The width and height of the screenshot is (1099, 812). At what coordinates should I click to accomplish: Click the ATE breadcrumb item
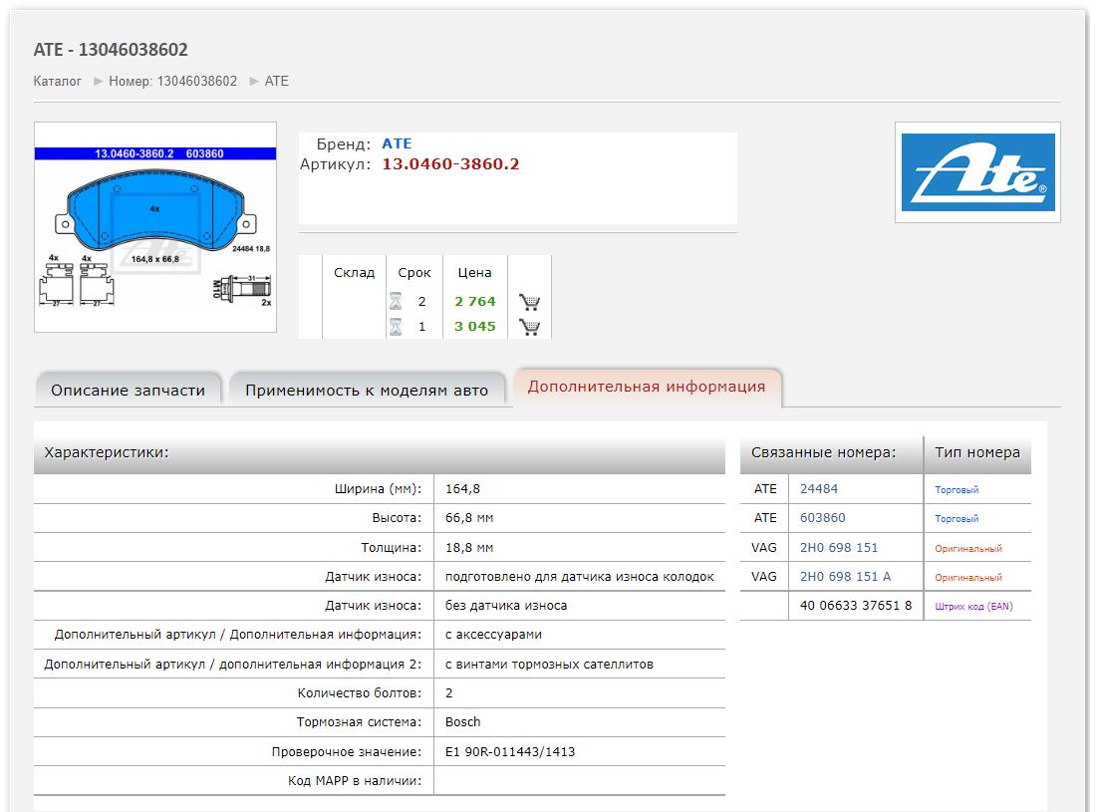pos(277,82)
